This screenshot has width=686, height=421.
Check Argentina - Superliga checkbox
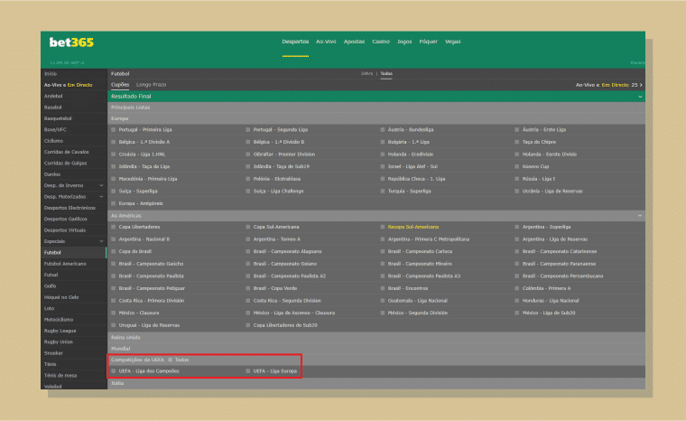point(517,227)
